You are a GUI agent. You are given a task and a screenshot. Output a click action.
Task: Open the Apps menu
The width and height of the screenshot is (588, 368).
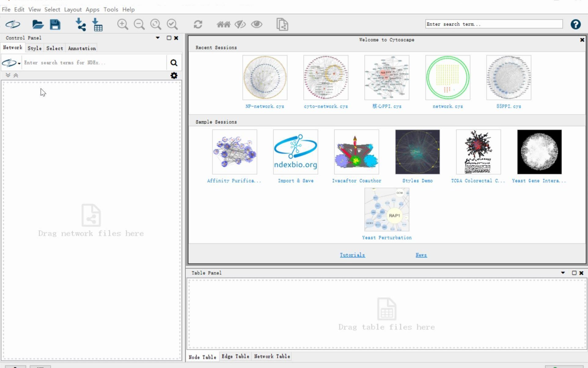click(x=92, y=9)
